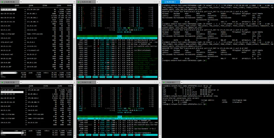This screenshot has width=274, height=138.
Task: Add a new tab in the netserver ps -ef pane
Action: tap(181, 82)
